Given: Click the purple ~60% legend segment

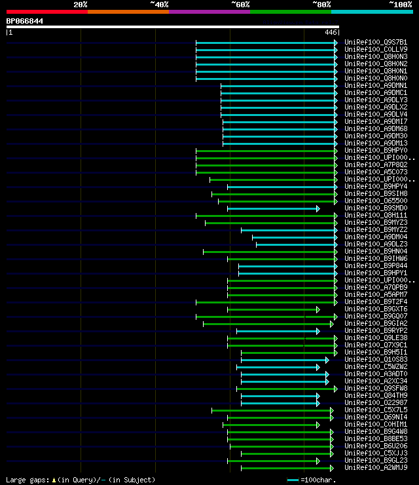Looking at the screenshot, I should pyautogui.click(x=209, y=12).
